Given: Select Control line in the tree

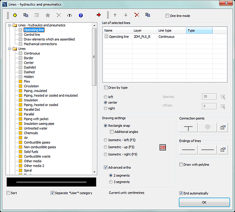Looking at the screenshot, I should [x=32, y=34].
